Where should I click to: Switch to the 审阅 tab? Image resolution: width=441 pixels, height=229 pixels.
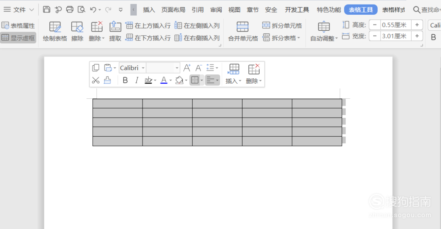coord(216,10)
